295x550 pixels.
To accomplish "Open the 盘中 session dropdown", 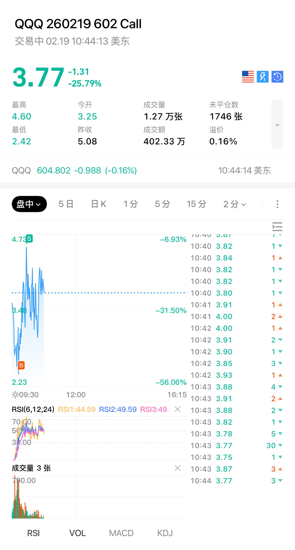I will tap(29, 204).
